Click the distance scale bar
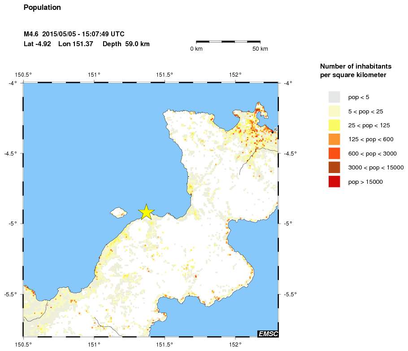The height and width of the screenshot is (351, 408). point(228,41)
